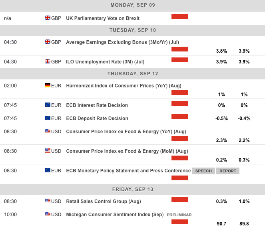The width and height of the screenshot is (265, 227).
Task: Open UK Parliamentary Vote on Brexit event
Action: click(103, 18)
